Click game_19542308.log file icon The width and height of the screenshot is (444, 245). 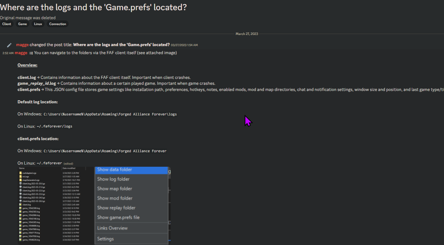[20, 208]
